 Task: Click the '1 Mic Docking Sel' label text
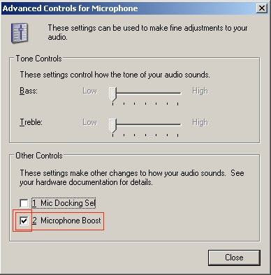tap(64, 203)
